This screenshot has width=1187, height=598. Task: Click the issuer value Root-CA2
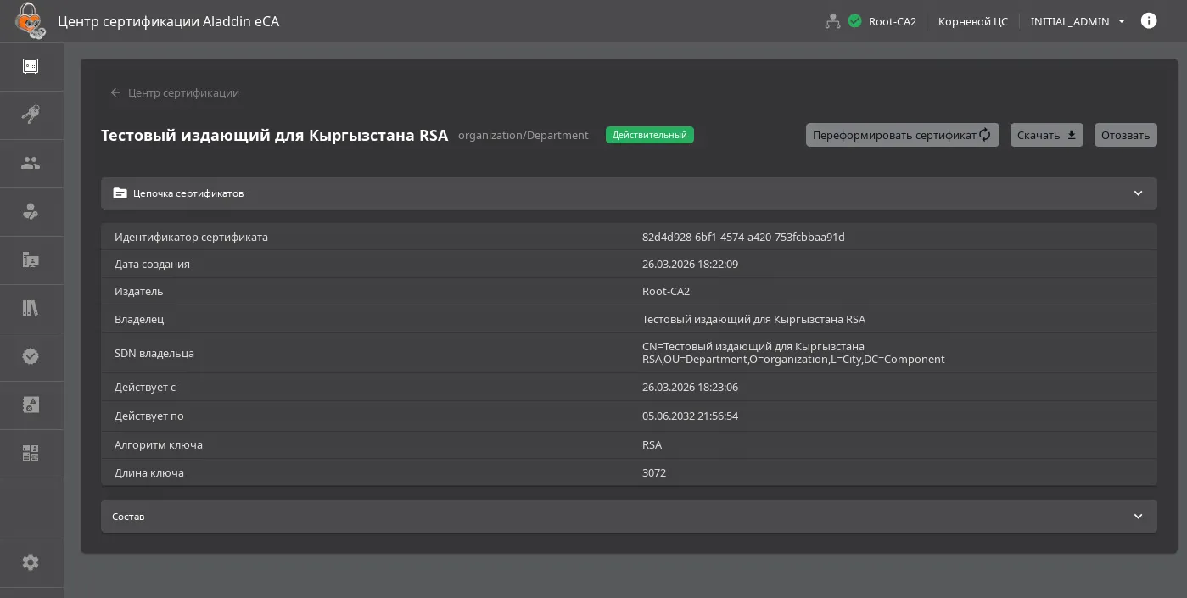[666, 291]
